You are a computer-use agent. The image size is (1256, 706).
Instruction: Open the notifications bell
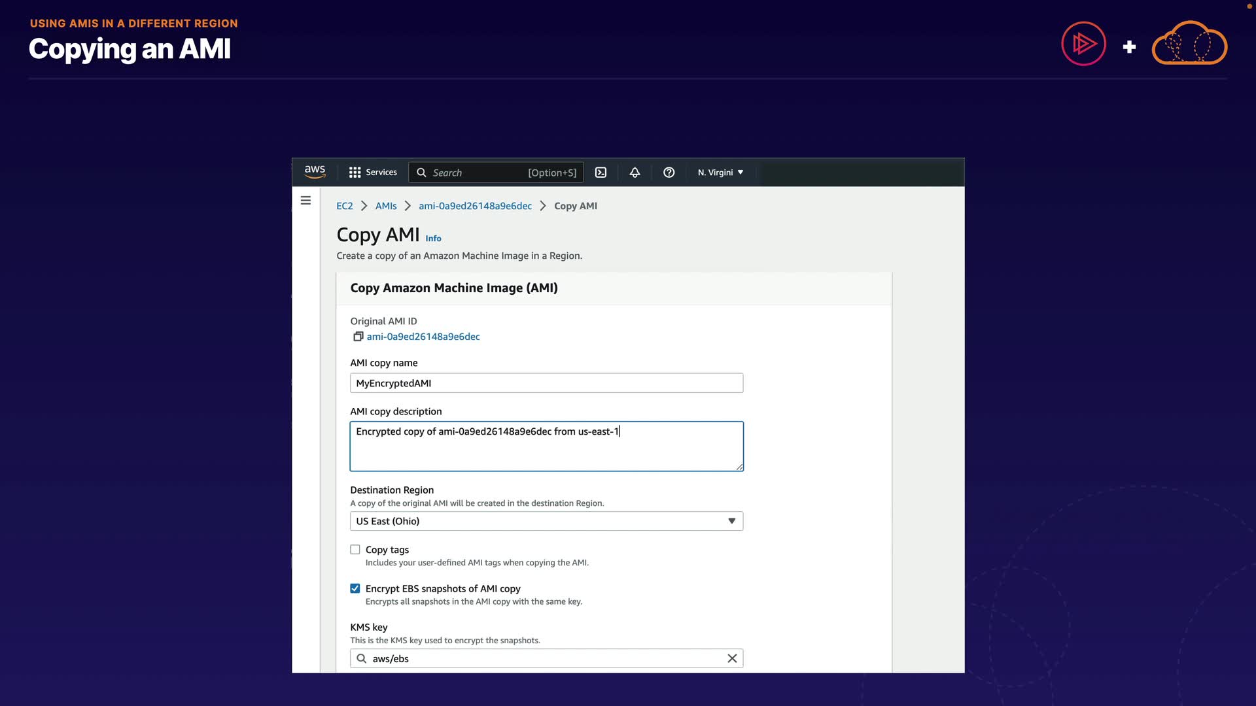[x=635, y=173]
